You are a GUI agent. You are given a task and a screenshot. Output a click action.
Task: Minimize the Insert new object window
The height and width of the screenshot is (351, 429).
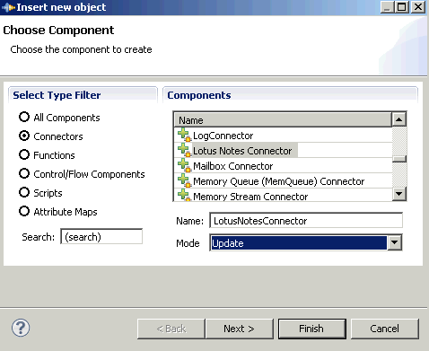point(387,7)
